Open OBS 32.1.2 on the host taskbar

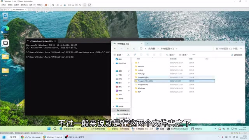pos(74,137)
